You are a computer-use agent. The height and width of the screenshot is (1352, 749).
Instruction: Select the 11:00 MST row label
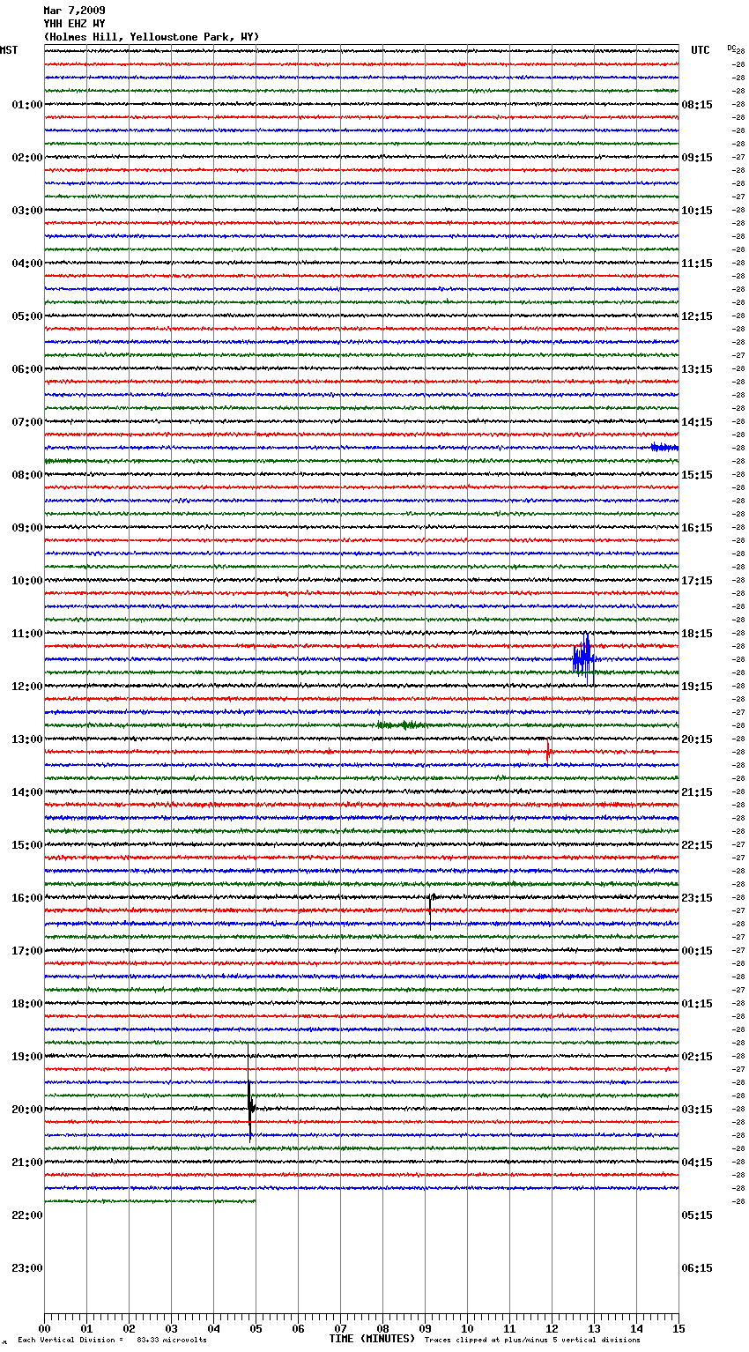coord(27,634)
